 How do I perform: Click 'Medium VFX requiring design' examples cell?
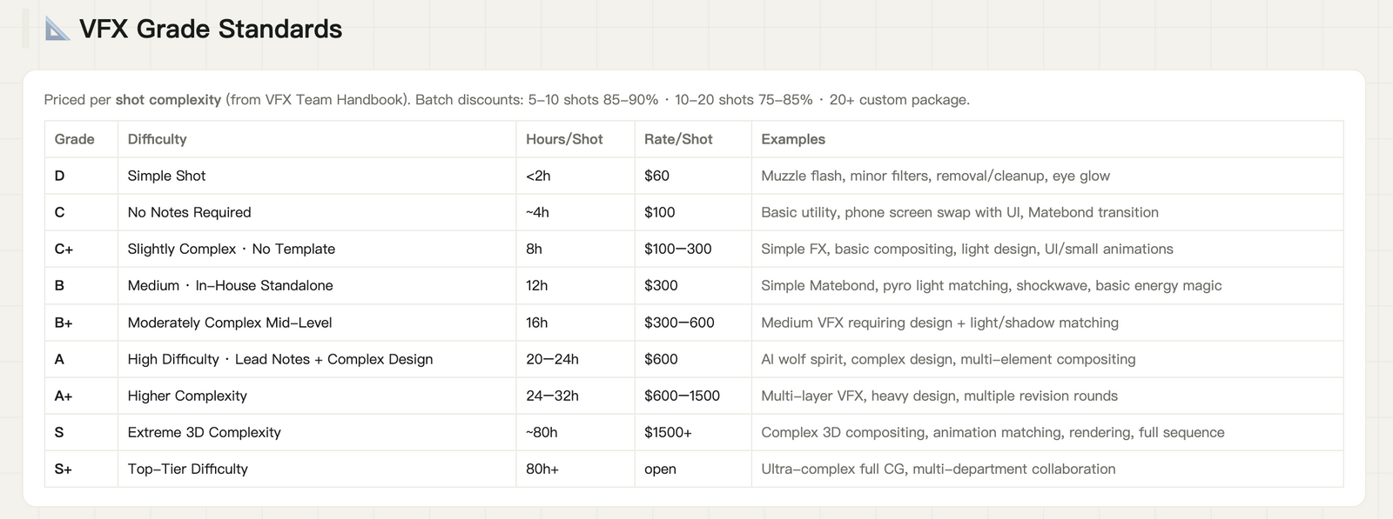pos(1047,323)
